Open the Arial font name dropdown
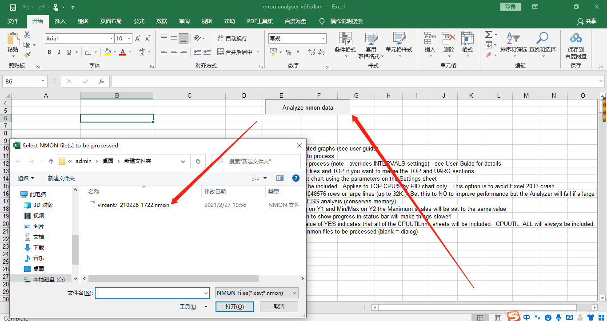 point(111,39)
